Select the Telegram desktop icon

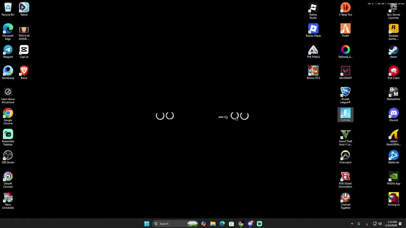tap(8, 52)
